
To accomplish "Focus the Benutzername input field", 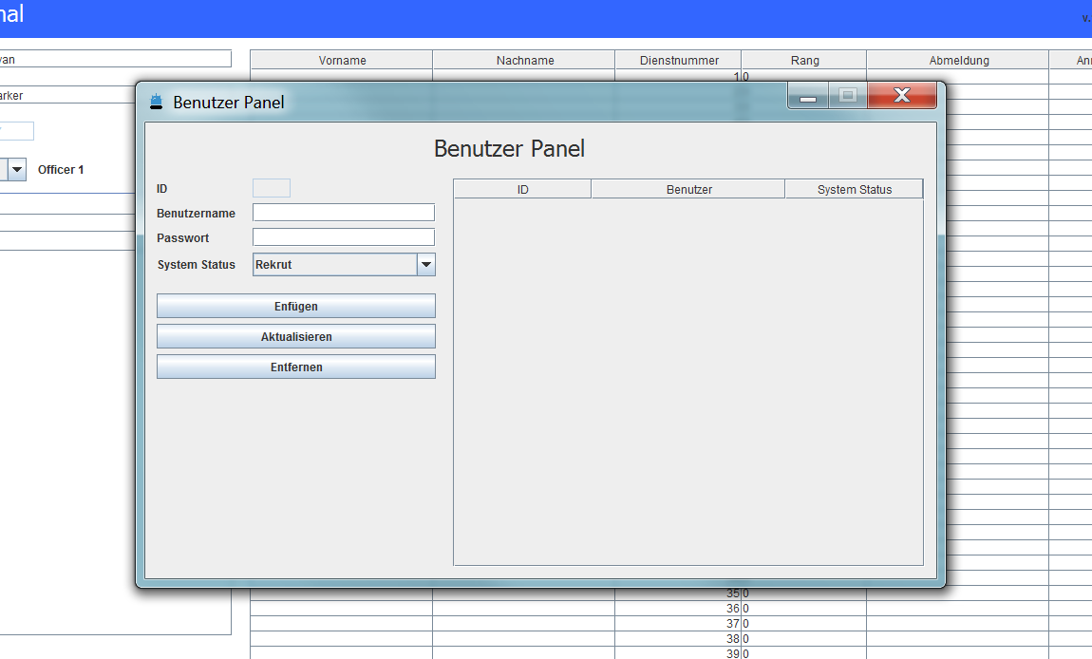I will tap(344, 213).
